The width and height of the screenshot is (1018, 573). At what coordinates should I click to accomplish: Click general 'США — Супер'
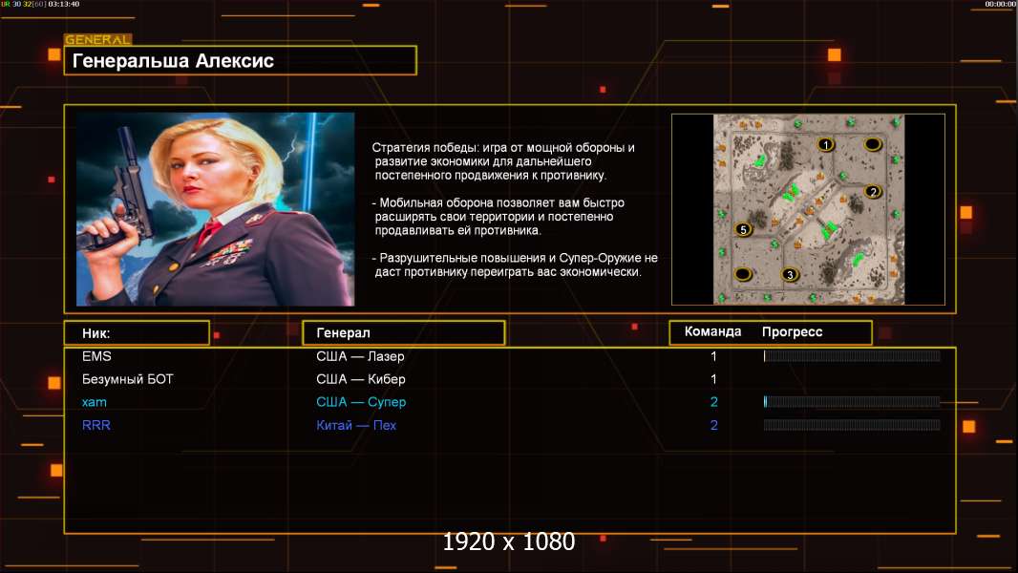coord(361,402)
